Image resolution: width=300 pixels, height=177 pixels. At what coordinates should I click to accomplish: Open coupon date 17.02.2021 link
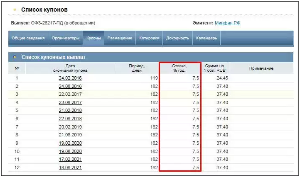point(70,160)
